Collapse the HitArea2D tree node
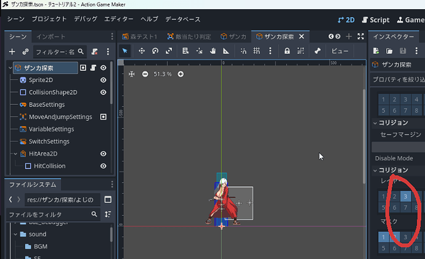The width and height of the screenshot is (425, 259). (x=15, y=154)
